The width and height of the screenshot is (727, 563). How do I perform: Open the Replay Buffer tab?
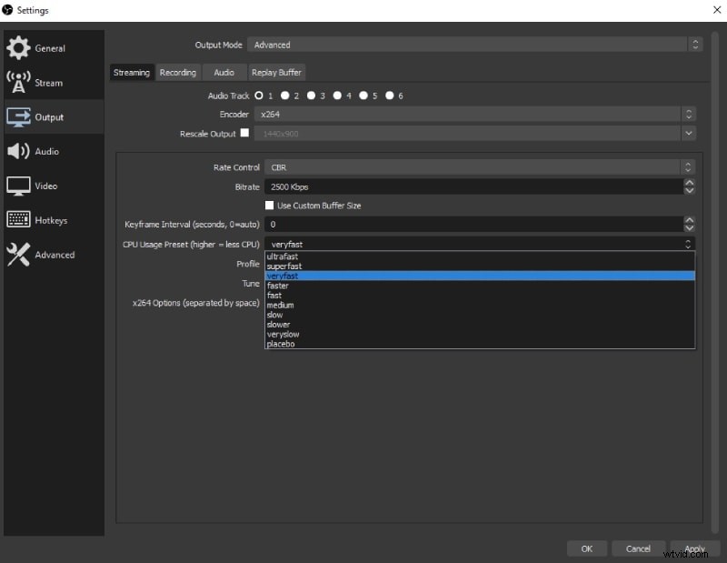276,72
